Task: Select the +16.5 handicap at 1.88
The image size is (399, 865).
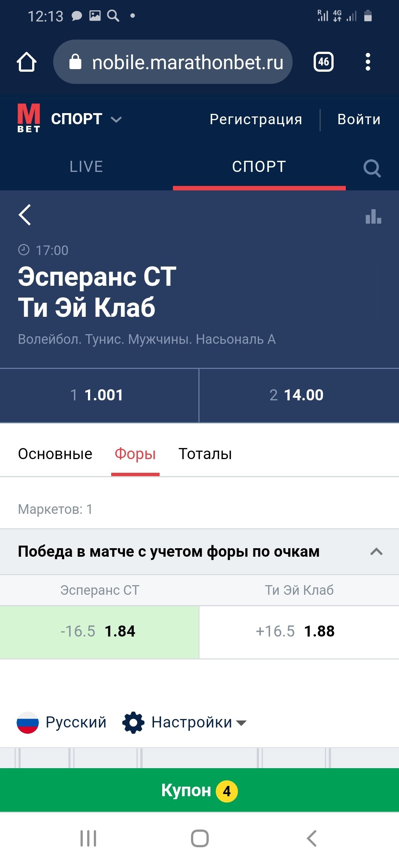Action: coord(299,631)
